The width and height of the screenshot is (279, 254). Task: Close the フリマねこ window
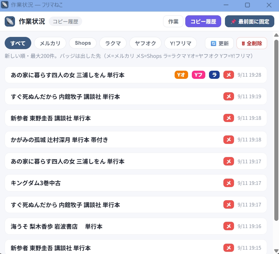pos(269,5)
